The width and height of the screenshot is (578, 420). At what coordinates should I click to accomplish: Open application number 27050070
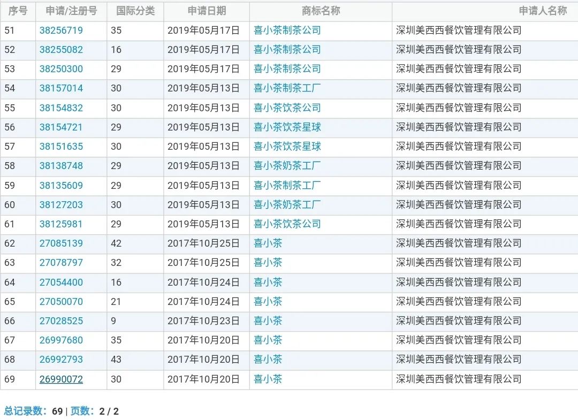(x=61, y=302)
